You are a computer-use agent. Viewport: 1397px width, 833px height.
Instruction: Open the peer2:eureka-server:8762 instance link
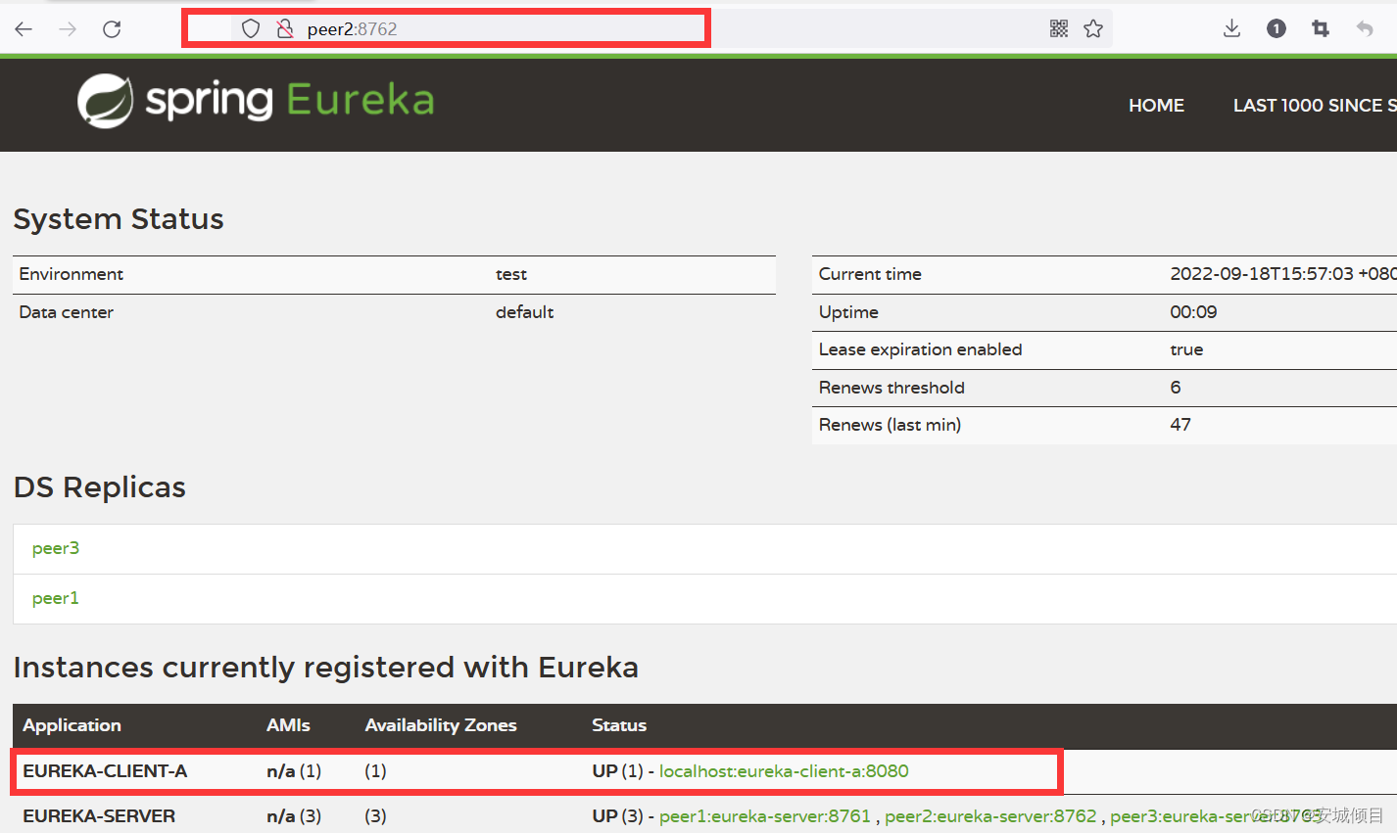click(990, 816)
